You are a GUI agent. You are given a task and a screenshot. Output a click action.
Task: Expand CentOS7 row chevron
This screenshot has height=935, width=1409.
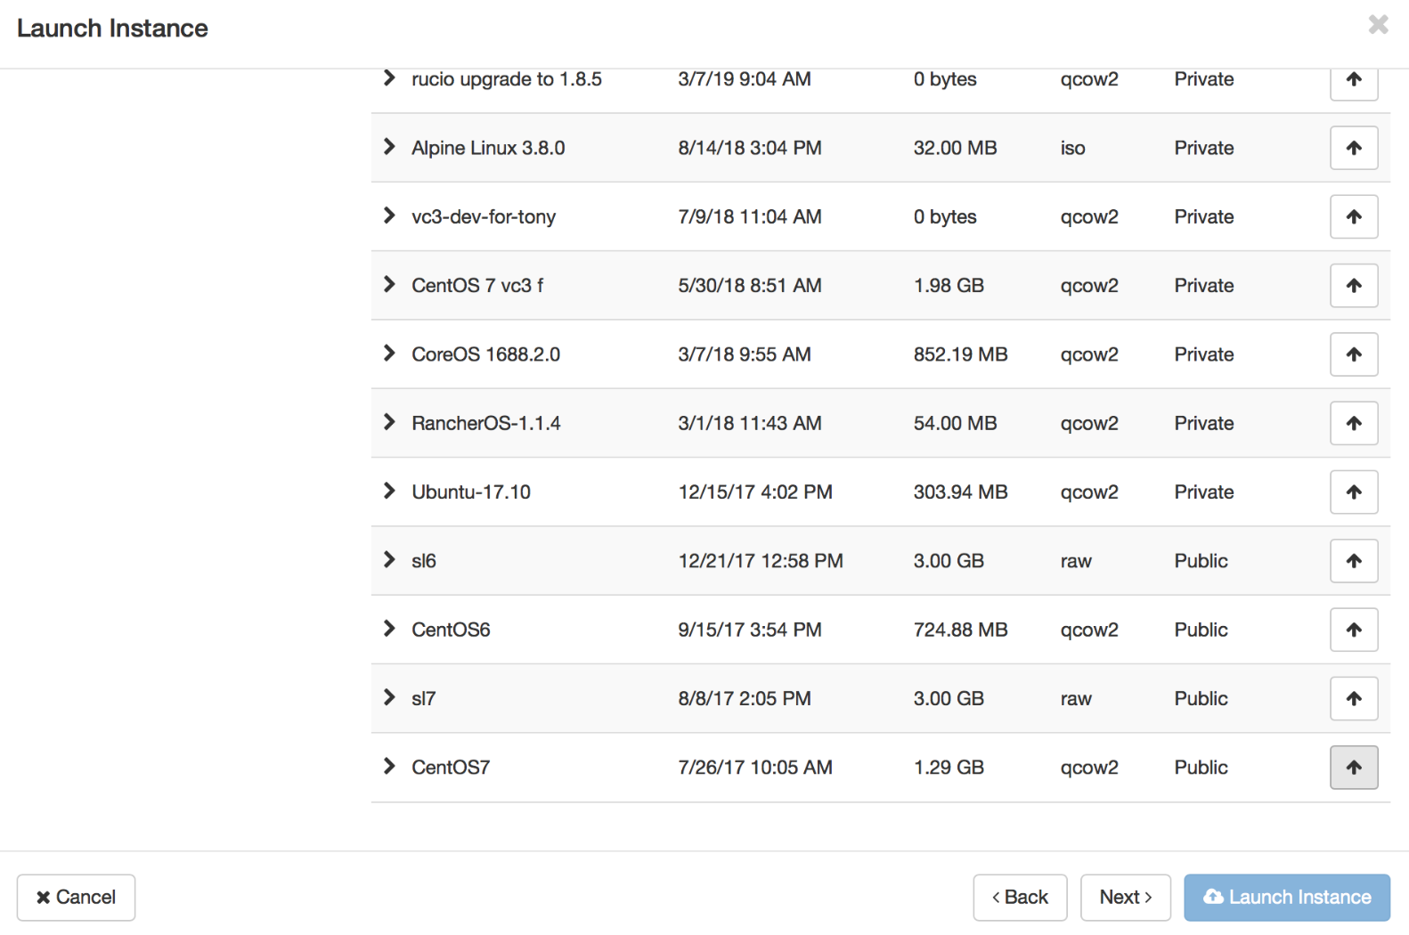click(389, 767)
